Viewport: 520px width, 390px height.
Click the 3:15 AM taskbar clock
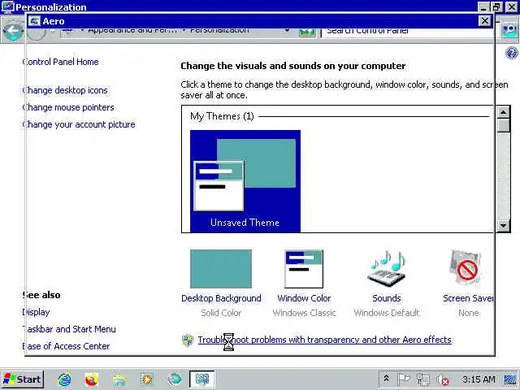point(479,379)
